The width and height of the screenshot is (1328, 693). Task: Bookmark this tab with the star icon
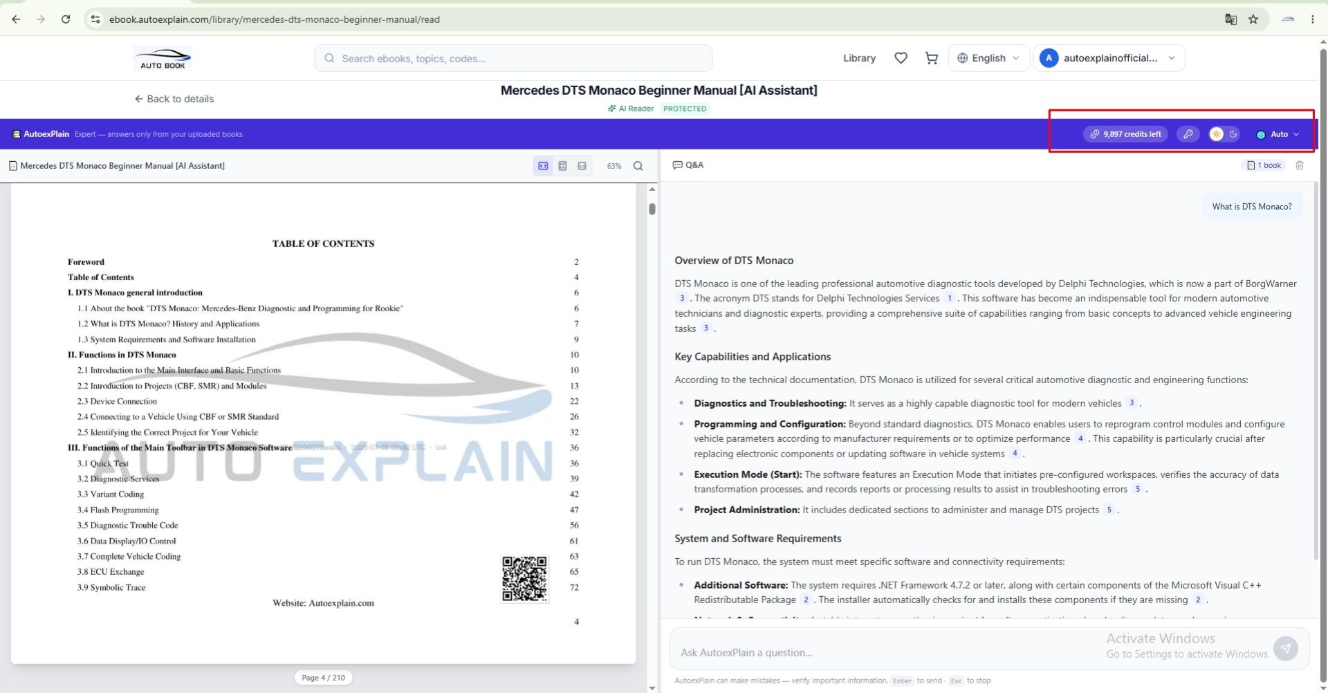click(x=1253, y=19)
